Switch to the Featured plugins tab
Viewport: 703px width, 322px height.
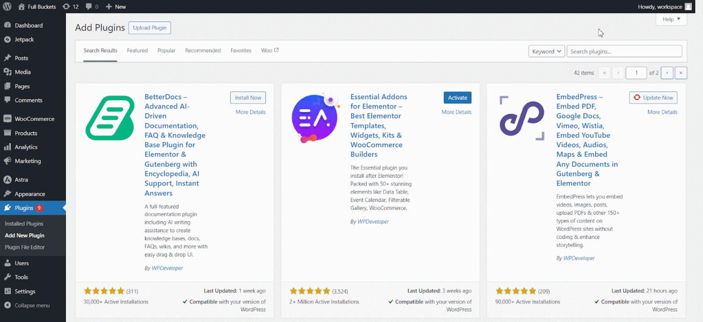click(137, 50)
